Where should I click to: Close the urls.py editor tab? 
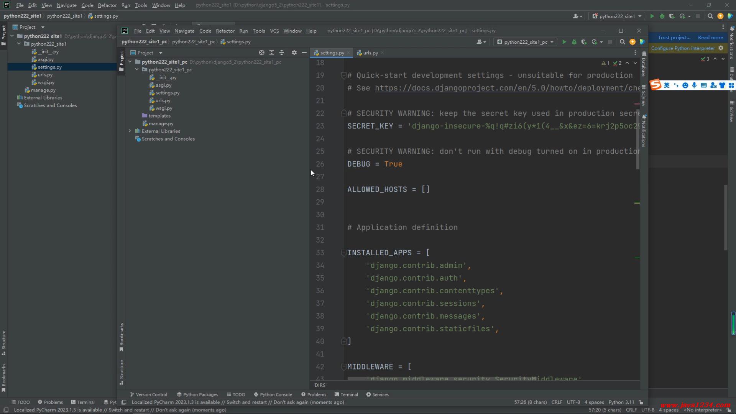point(382,53)
